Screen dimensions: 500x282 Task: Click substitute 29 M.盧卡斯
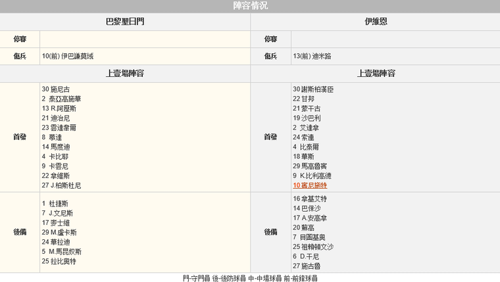point(59,232)
